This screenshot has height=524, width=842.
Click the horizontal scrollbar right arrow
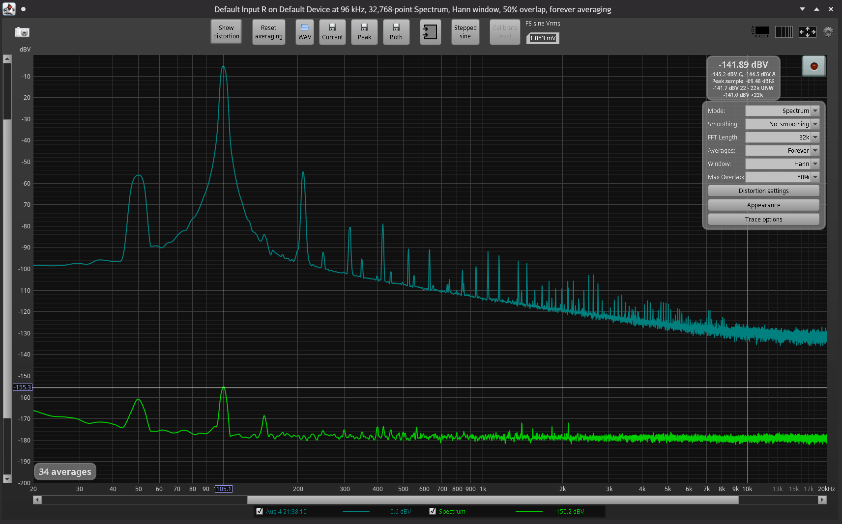[822, 500]
